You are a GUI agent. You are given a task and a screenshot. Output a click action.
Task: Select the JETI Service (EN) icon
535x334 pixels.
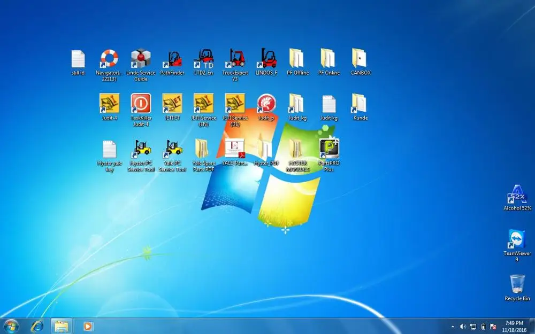click(x=204, y=103)
